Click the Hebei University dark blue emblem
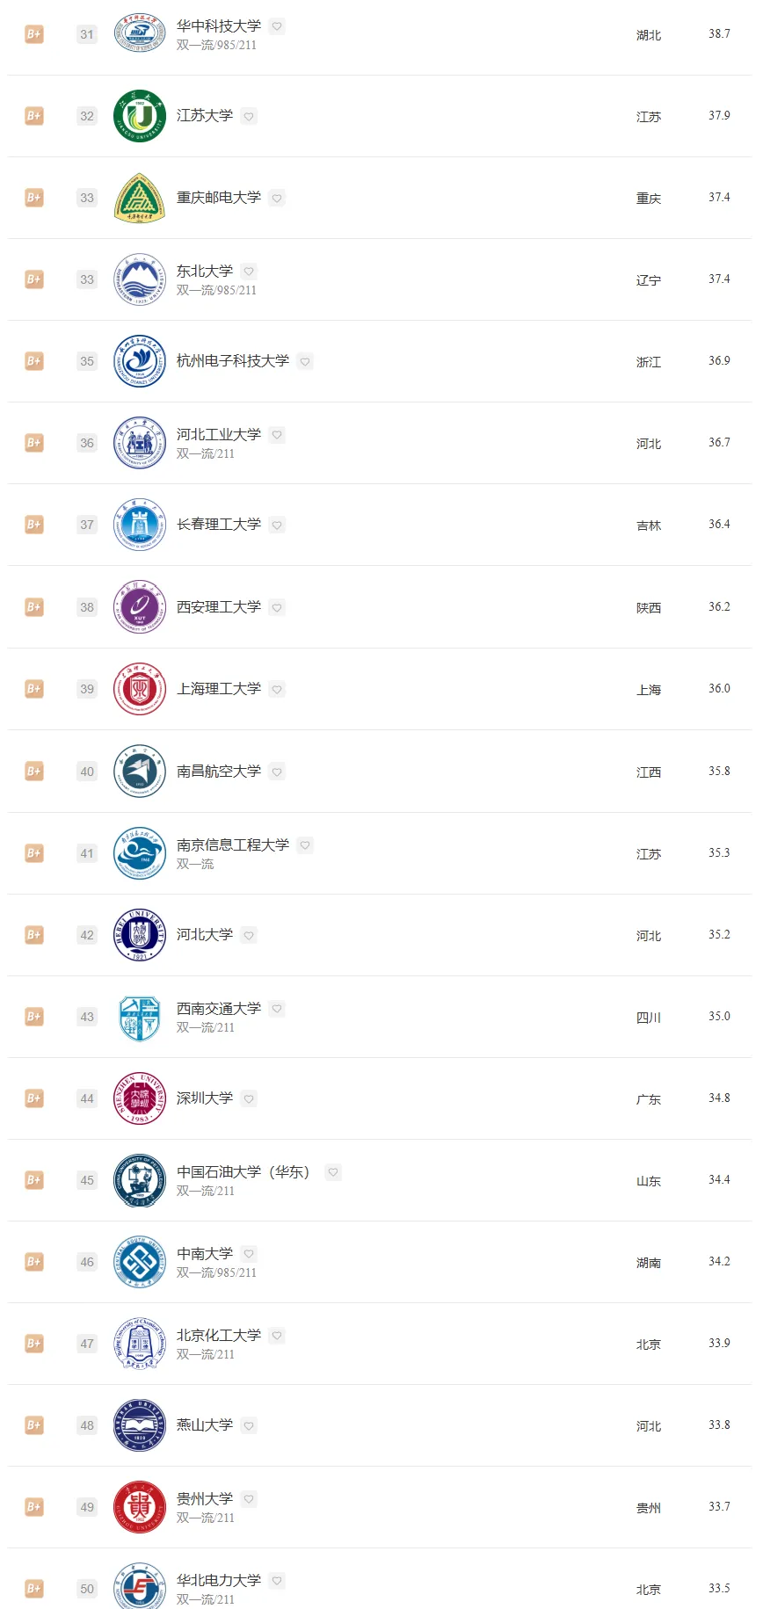The image size is (763, 1609). tap(140, 935)
